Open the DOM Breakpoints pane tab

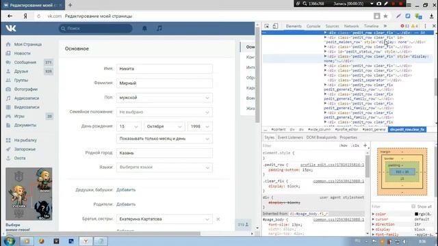pos(322,137)
